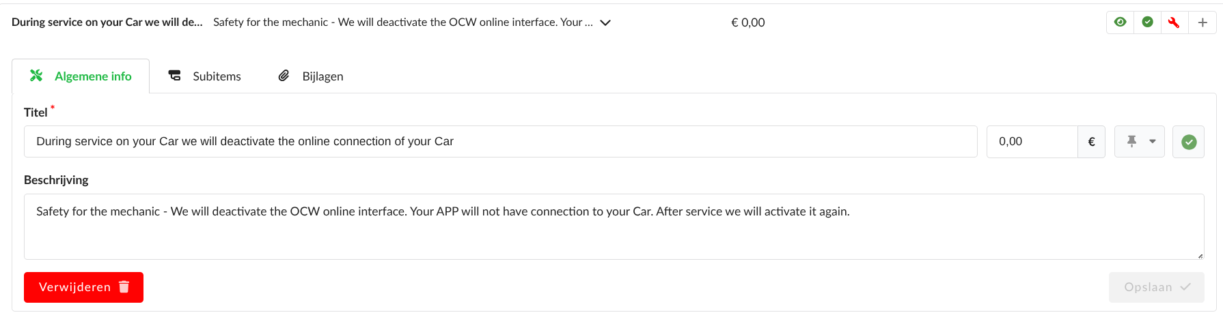
Task: Click the red wrench icon in the row header
Action: point(1174,22)
